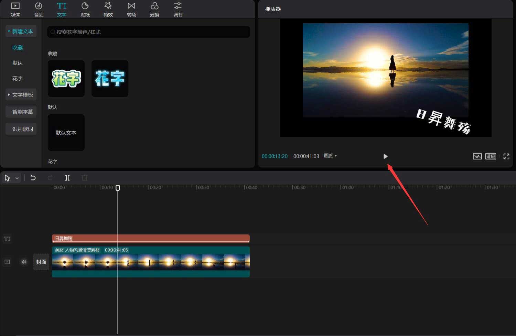Play the video preview
The image size is (516, 336).
(385, 157)
